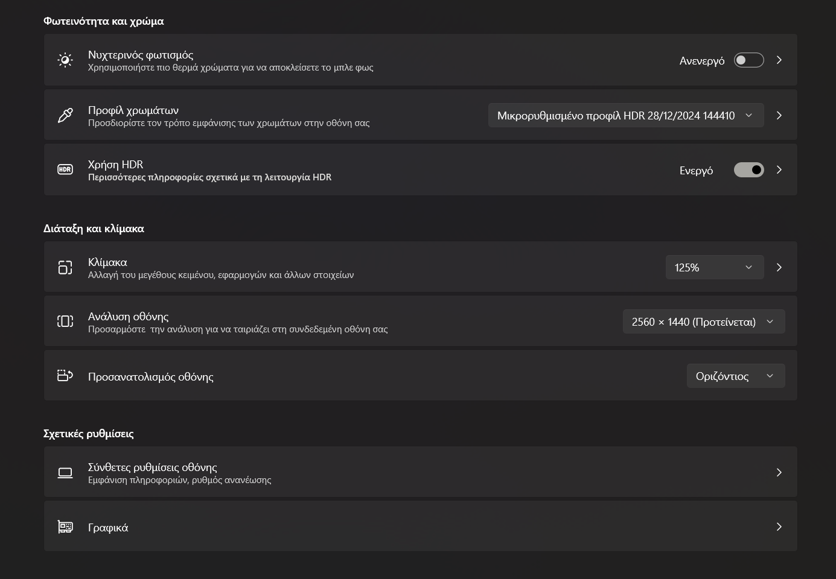Click the Night light sun icon
836x579 pixels.
click(x=65, y=60)
